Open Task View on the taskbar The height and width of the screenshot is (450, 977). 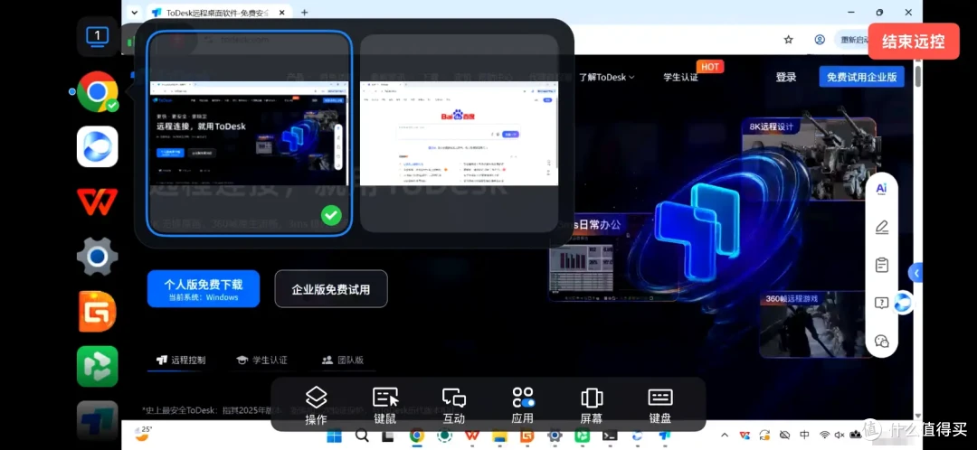387,436
